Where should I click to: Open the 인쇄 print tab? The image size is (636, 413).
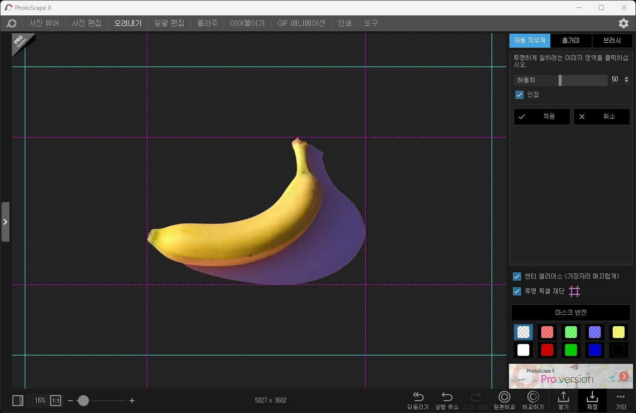pos(344,23)
